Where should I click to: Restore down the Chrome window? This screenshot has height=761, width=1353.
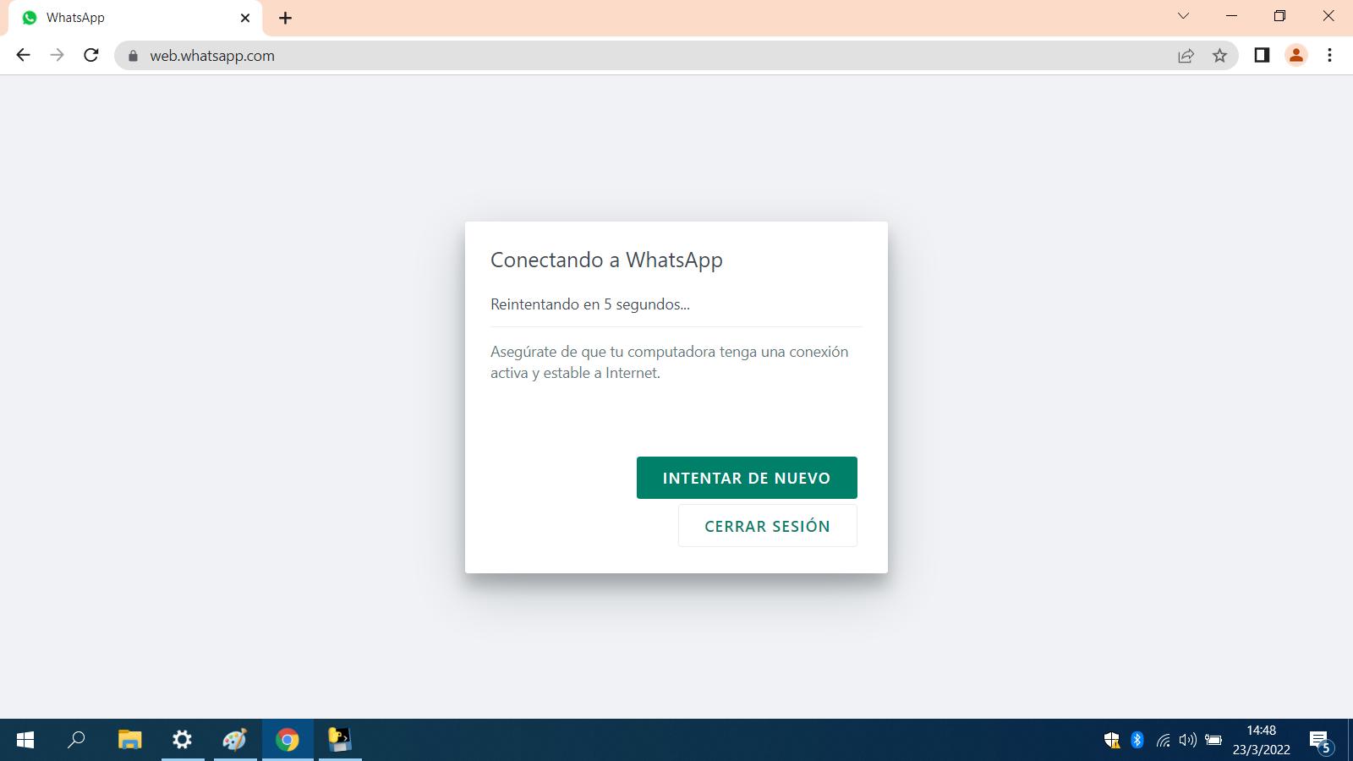tap(1279, 16)
